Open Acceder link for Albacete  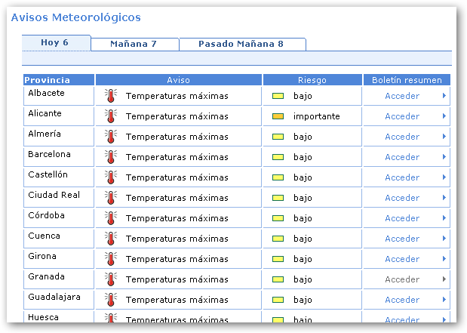coord(402,96)
